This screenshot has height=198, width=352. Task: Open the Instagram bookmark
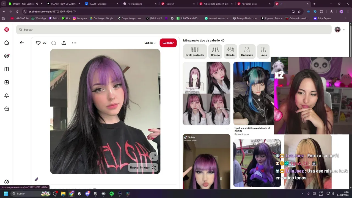[80, 18]
